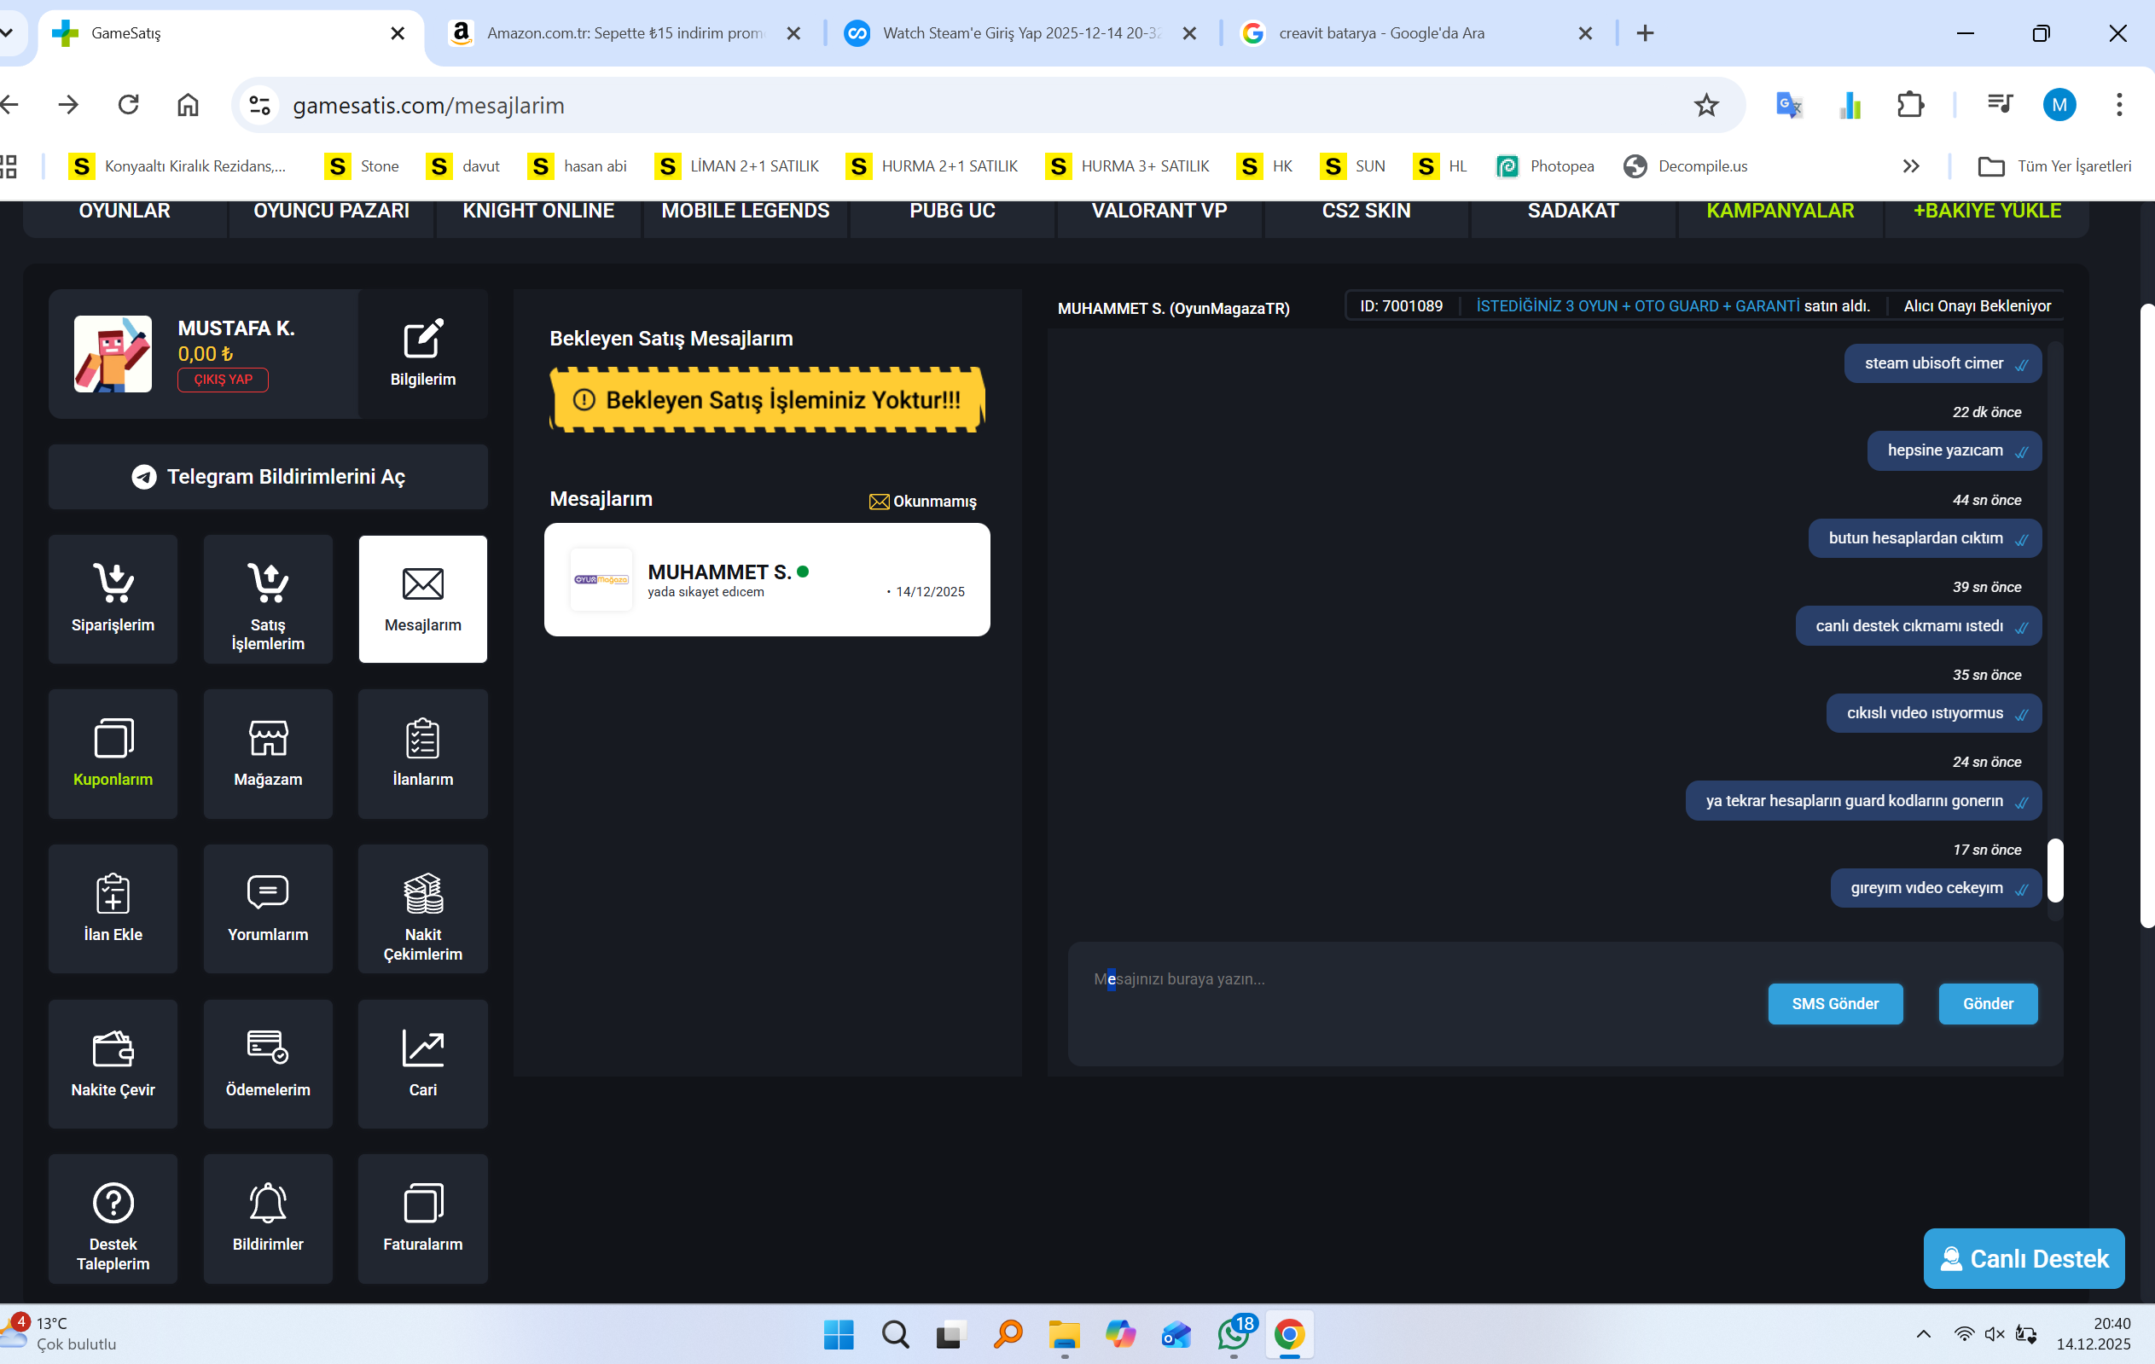This screenshot has height=1364, width=2155.
Task: Open the OYUNCU PAZARI menu
Action: tap(331, 212)
